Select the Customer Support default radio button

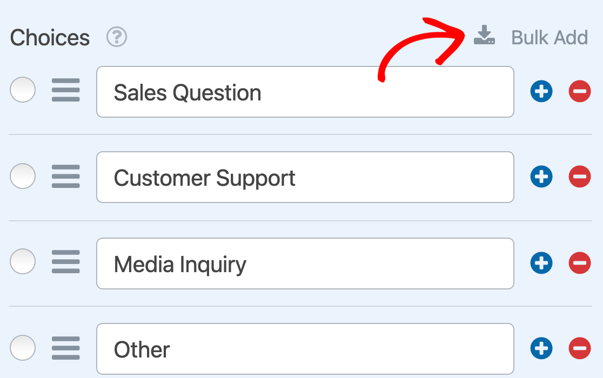tap(23, 176)
